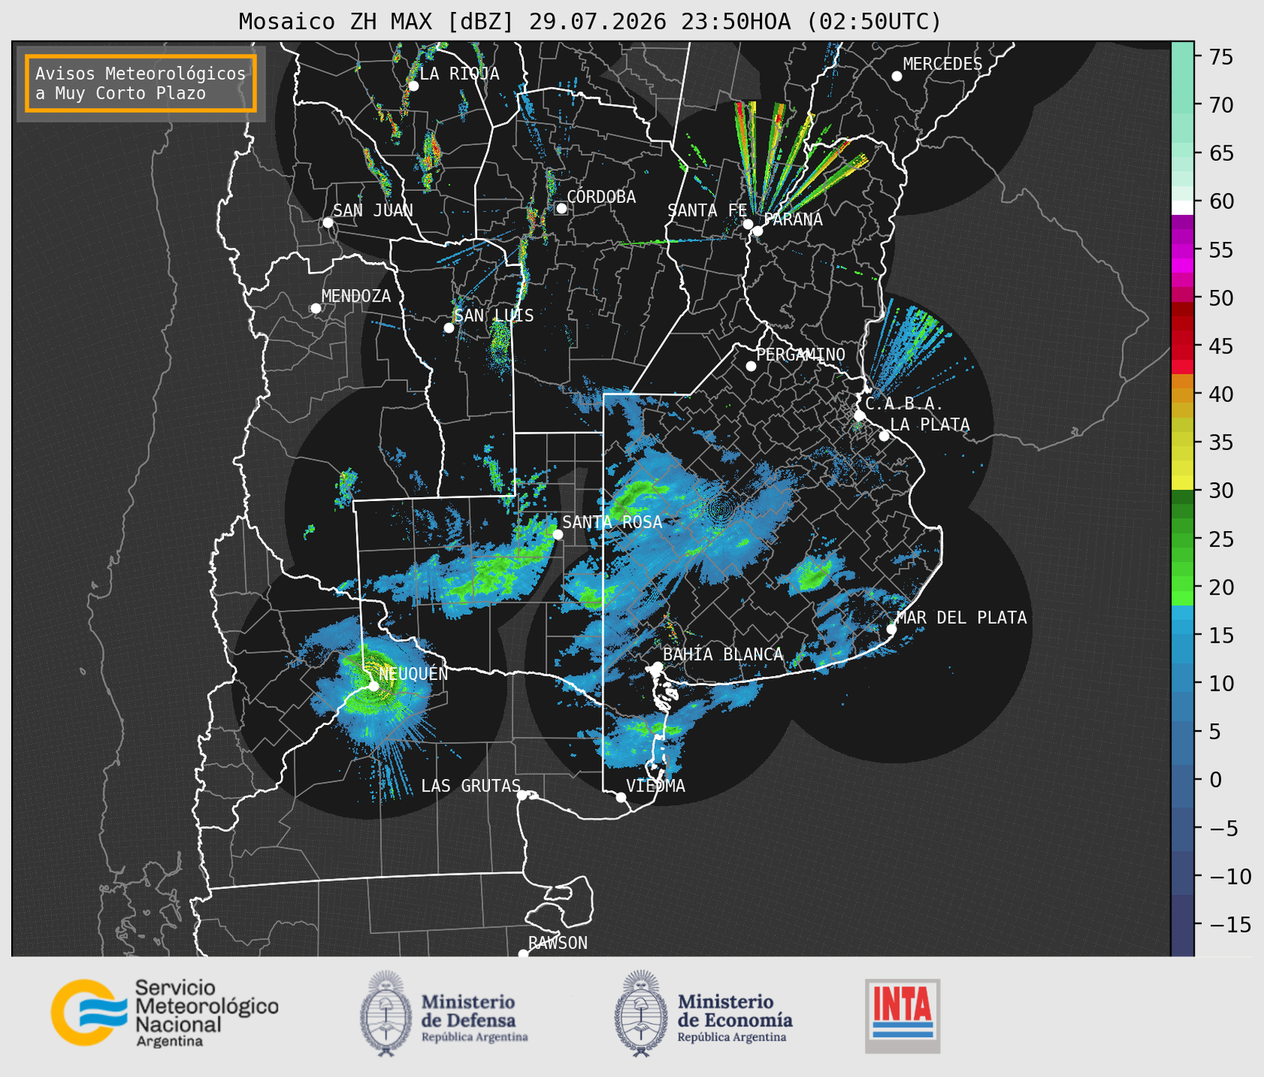Click the Córdoba city marker

point(561,208)
